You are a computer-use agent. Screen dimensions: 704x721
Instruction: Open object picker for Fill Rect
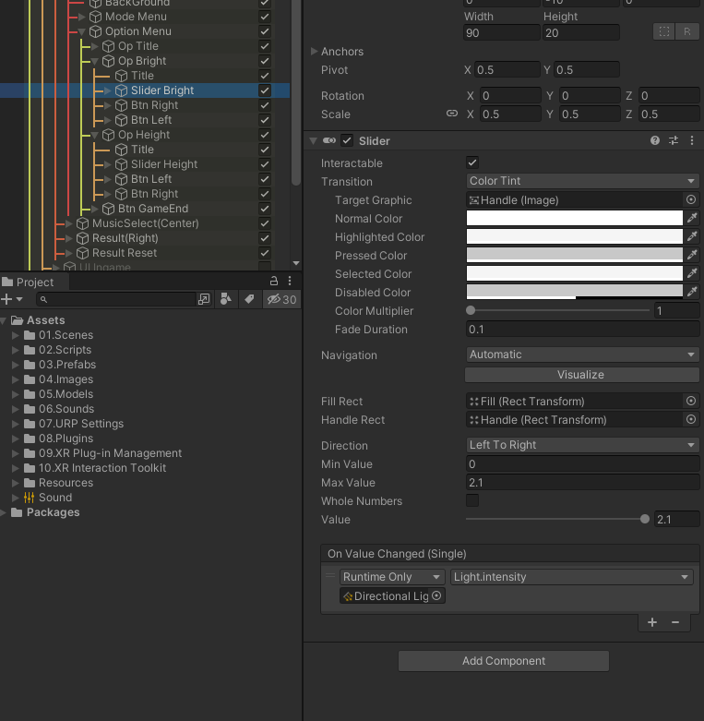pos(691,401)
